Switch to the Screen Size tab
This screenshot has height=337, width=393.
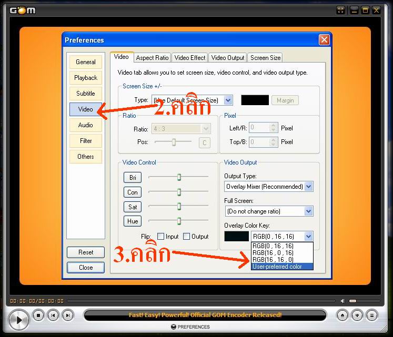pyautogui.click(x=266, y=58)
